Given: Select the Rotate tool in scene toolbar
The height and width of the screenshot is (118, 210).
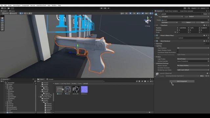Looking at the screenshot, I should [x=2, y=23].
